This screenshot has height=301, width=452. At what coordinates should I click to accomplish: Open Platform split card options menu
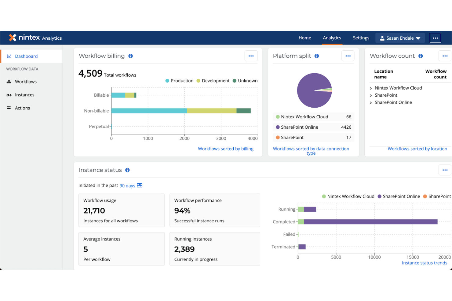click(348, 56)
